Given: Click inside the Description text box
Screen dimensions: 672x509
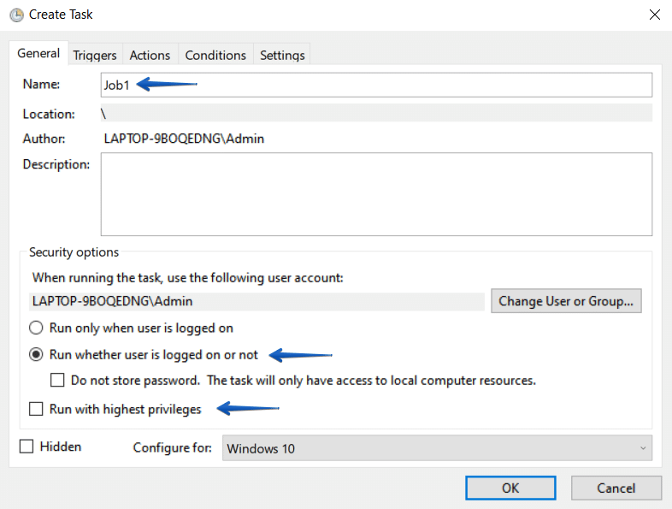Looking at the screenshot, I should [376, 194].
